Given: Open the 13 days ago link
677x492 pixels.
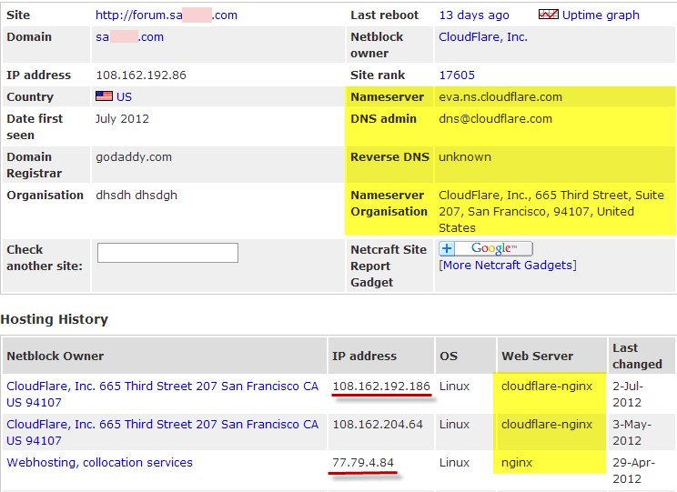Looking at the screenshot, I should coord(474,15).
